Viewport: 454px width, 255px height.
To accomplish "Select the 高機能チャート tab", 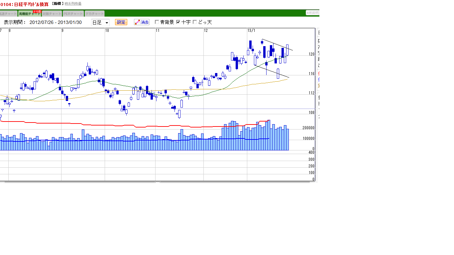I will click(x=29, y=14).
